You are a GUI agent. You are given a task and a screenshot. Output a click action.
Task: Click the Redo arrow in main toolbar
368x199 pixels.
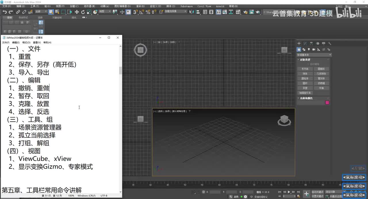(x=11, y=12)
